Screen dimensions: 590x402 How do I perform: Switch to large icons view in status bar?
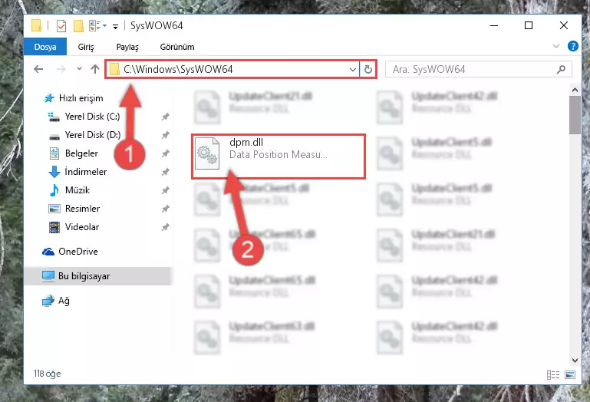coord(570,374)
